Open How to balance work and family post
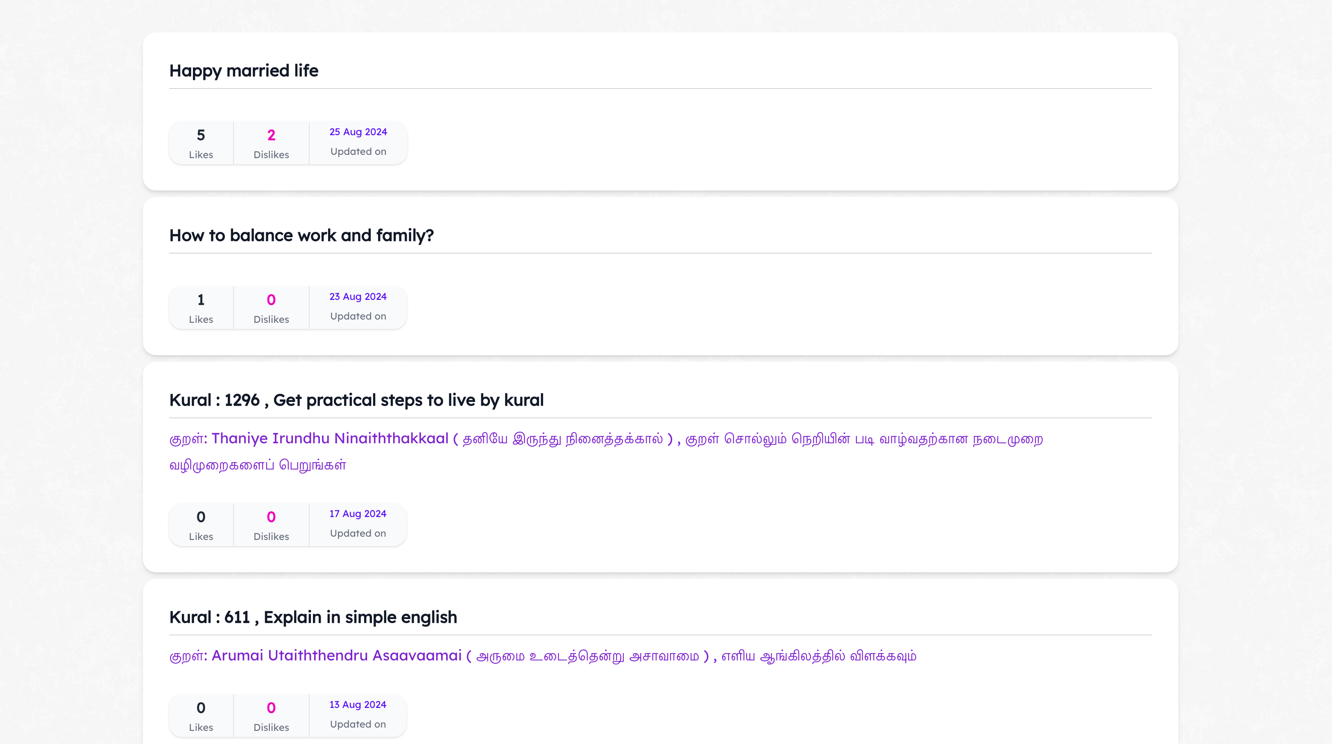This screenshot has width=1332, height=744. 301,236
